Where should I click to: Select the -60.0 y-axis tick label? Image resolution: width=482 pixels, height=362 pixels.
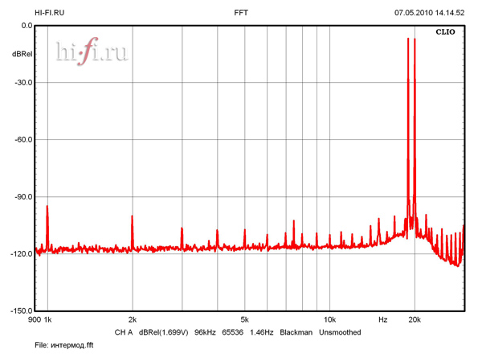coord(22,139)
